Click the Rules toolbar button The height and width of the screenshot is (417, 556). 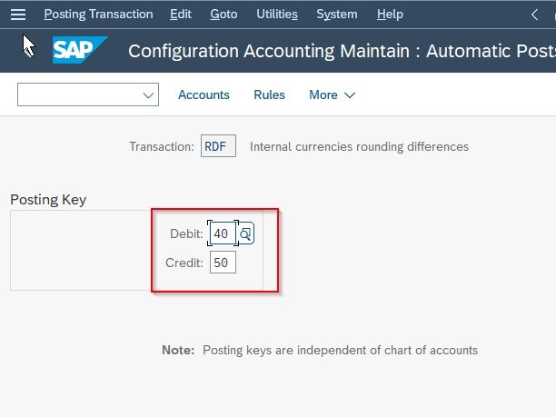click(269, 94)
